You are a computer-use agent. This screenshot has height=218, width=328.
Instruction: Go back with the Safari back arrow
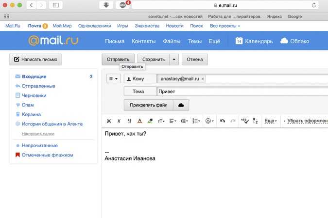[32, 5]
